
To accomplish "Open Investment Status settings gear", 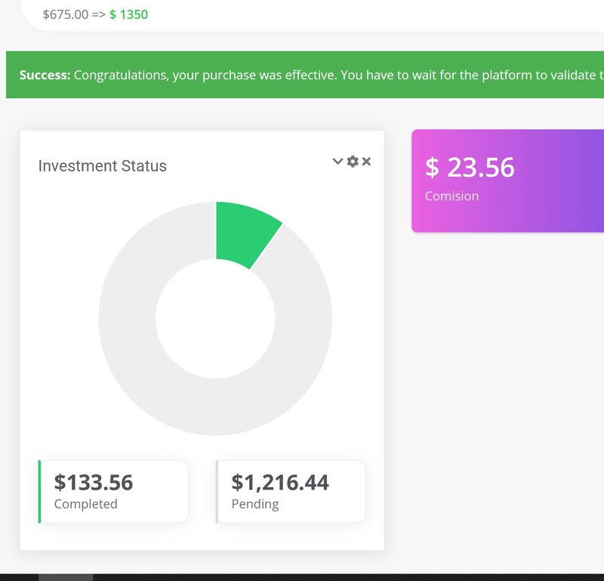I will coord(352,161).
